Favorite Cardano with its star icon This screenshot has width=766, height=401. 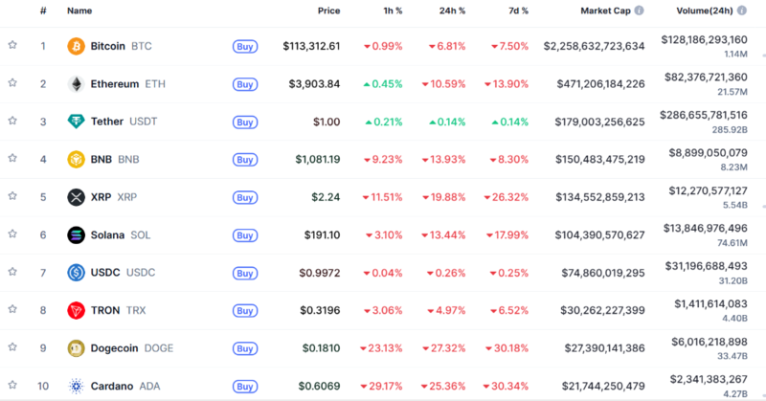12,386
